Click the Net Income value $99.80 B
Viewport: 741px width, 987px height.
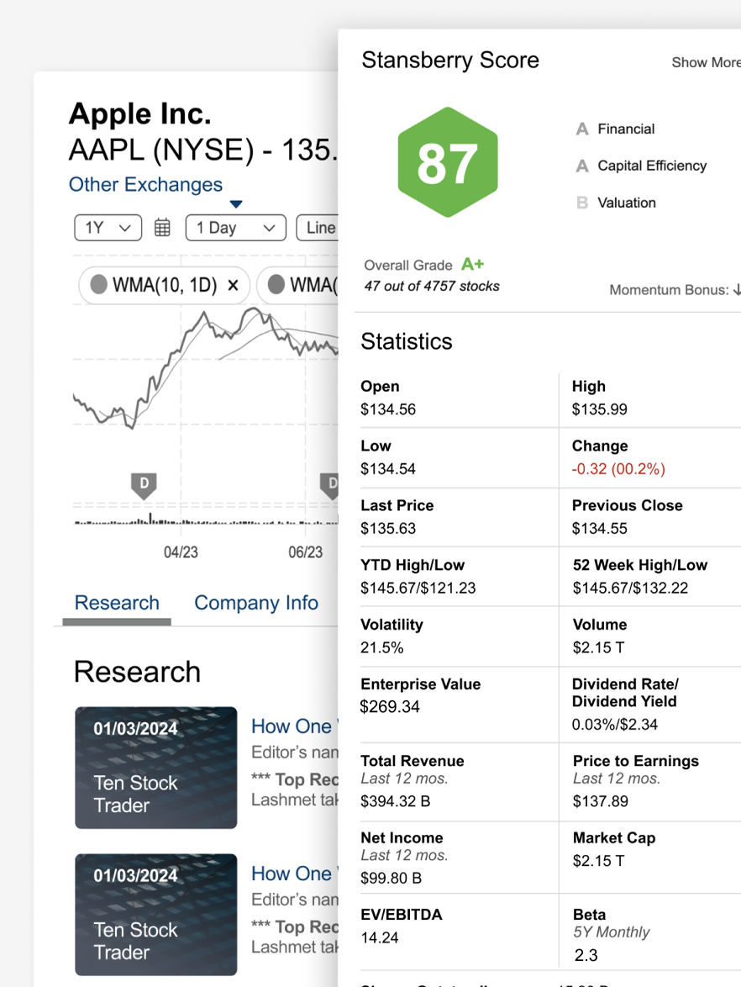pos(391,878)
